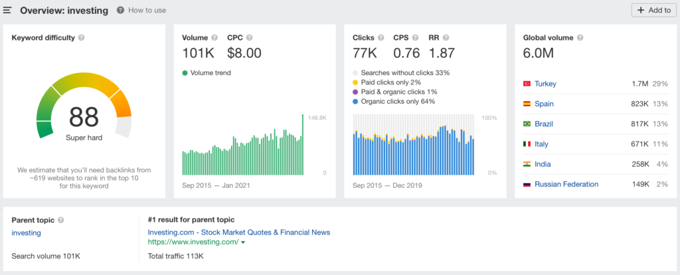Viewport: 680px width, 275px height.
Task: Click the keyword difficulty score 88
Action: (x=84, y=117)
